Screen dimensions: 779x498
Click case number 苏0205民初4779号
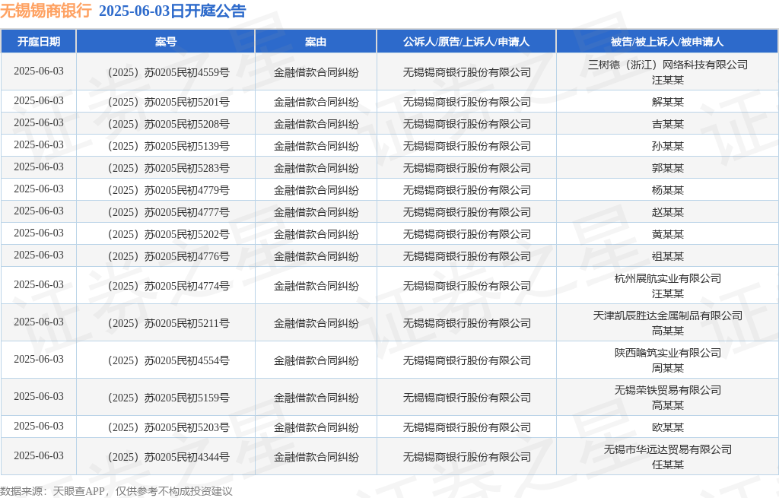[x=187, y=190]
